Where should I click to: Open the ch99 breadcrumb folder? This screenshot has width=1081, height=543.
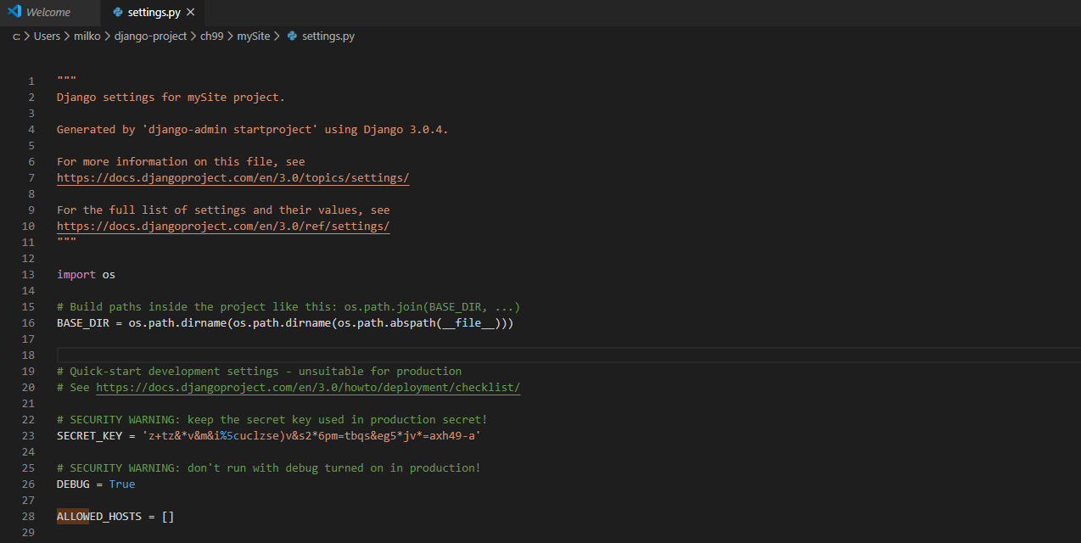coord(211,36)
